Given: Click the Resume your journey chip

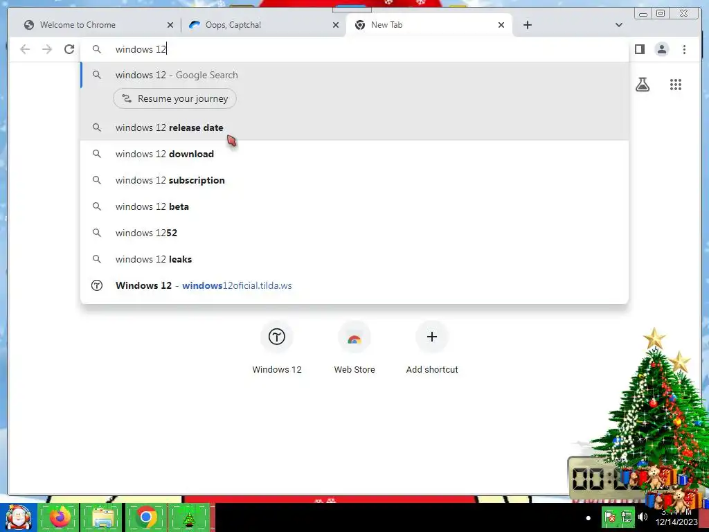Looking at the screenshot, I should (174, 98).
